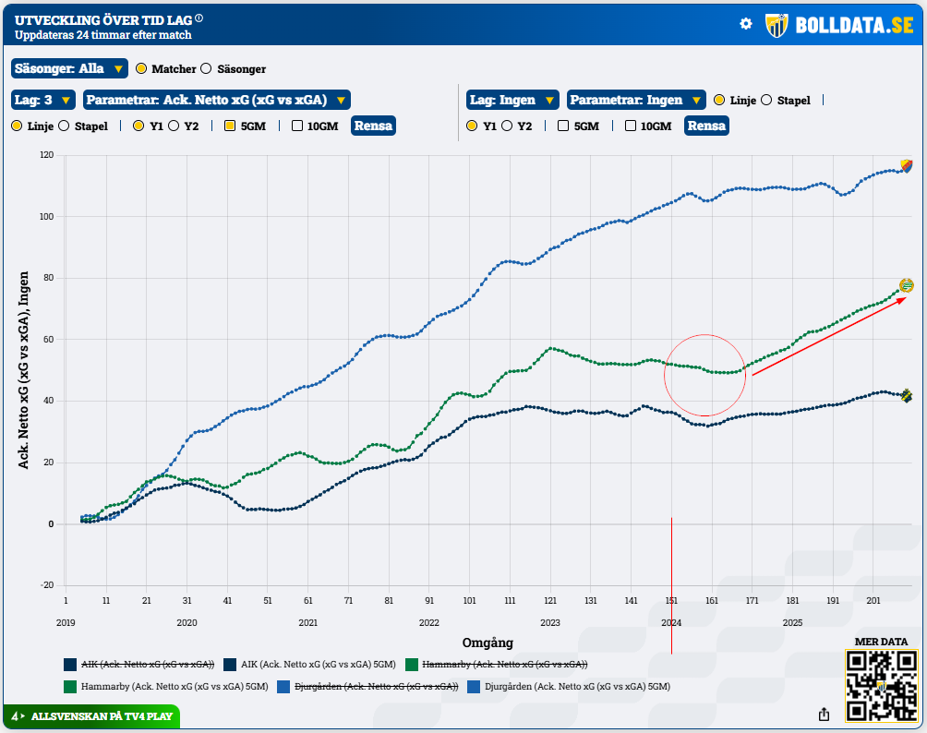
Task: Click the Djurgården crest at line end
Action: pos(907,166)
